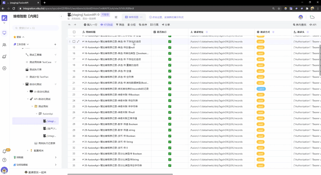Click the horizontal scrollbar at bottom
Viewport: 321px width, 175px height.
(120, 174)
